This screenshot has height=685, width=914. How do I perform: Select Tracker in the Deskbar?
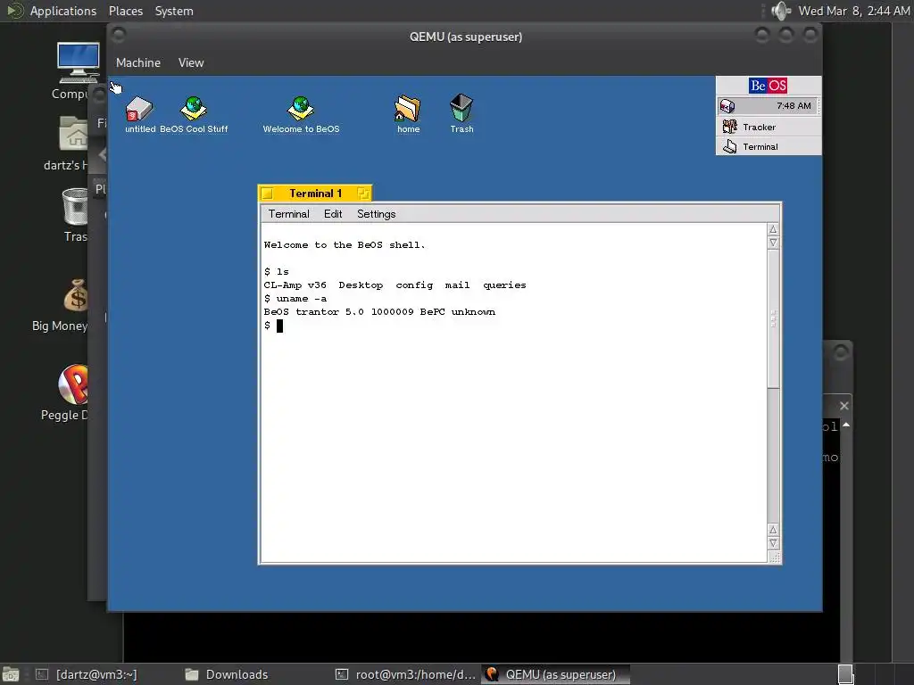[x=769, y=127]
